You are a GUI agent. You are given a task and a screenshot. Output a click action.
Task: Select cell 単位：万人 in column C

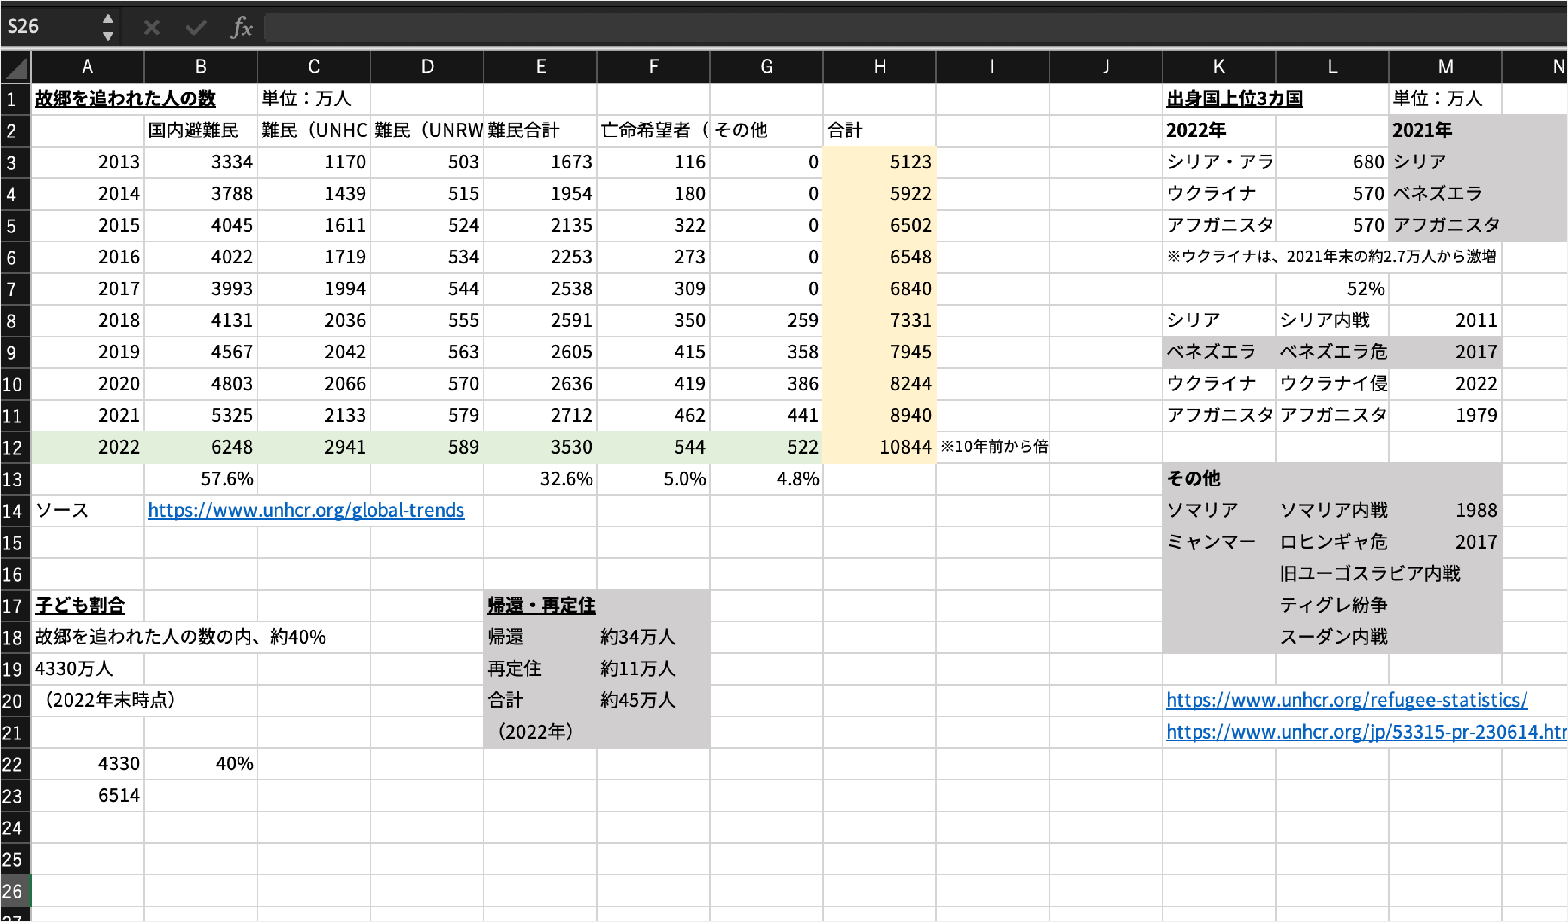[x=314, y=99]
